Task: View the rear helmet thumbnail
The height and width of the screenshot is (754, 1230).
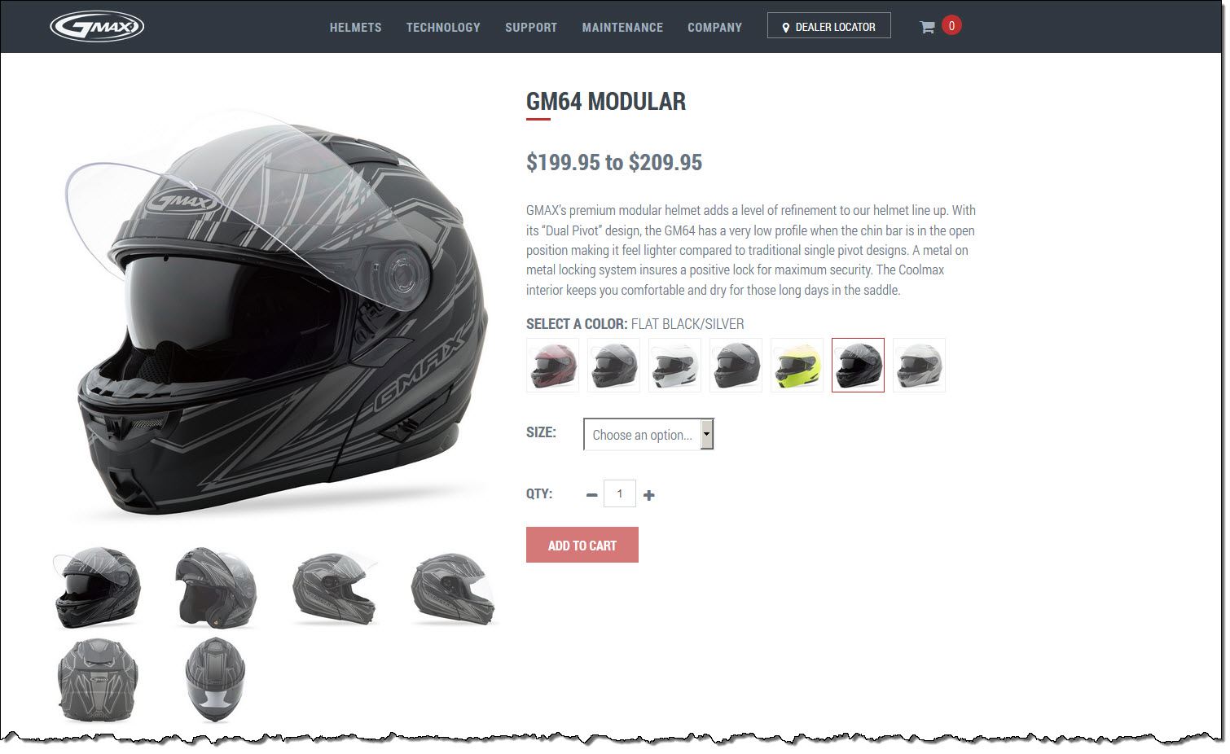Action: click(98, 680)
